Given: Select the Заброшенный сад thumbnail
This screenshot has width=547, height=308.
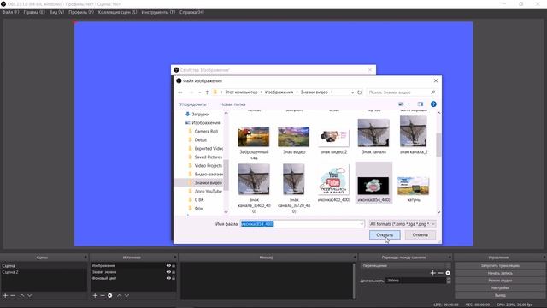Looking at the screenshot, I should [x=254, y=137].
